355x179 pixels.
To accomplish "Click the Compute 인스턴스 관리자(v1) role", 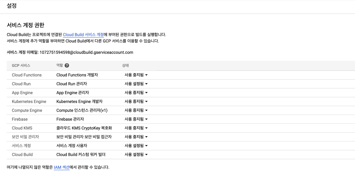I will [x=82, y=110].
